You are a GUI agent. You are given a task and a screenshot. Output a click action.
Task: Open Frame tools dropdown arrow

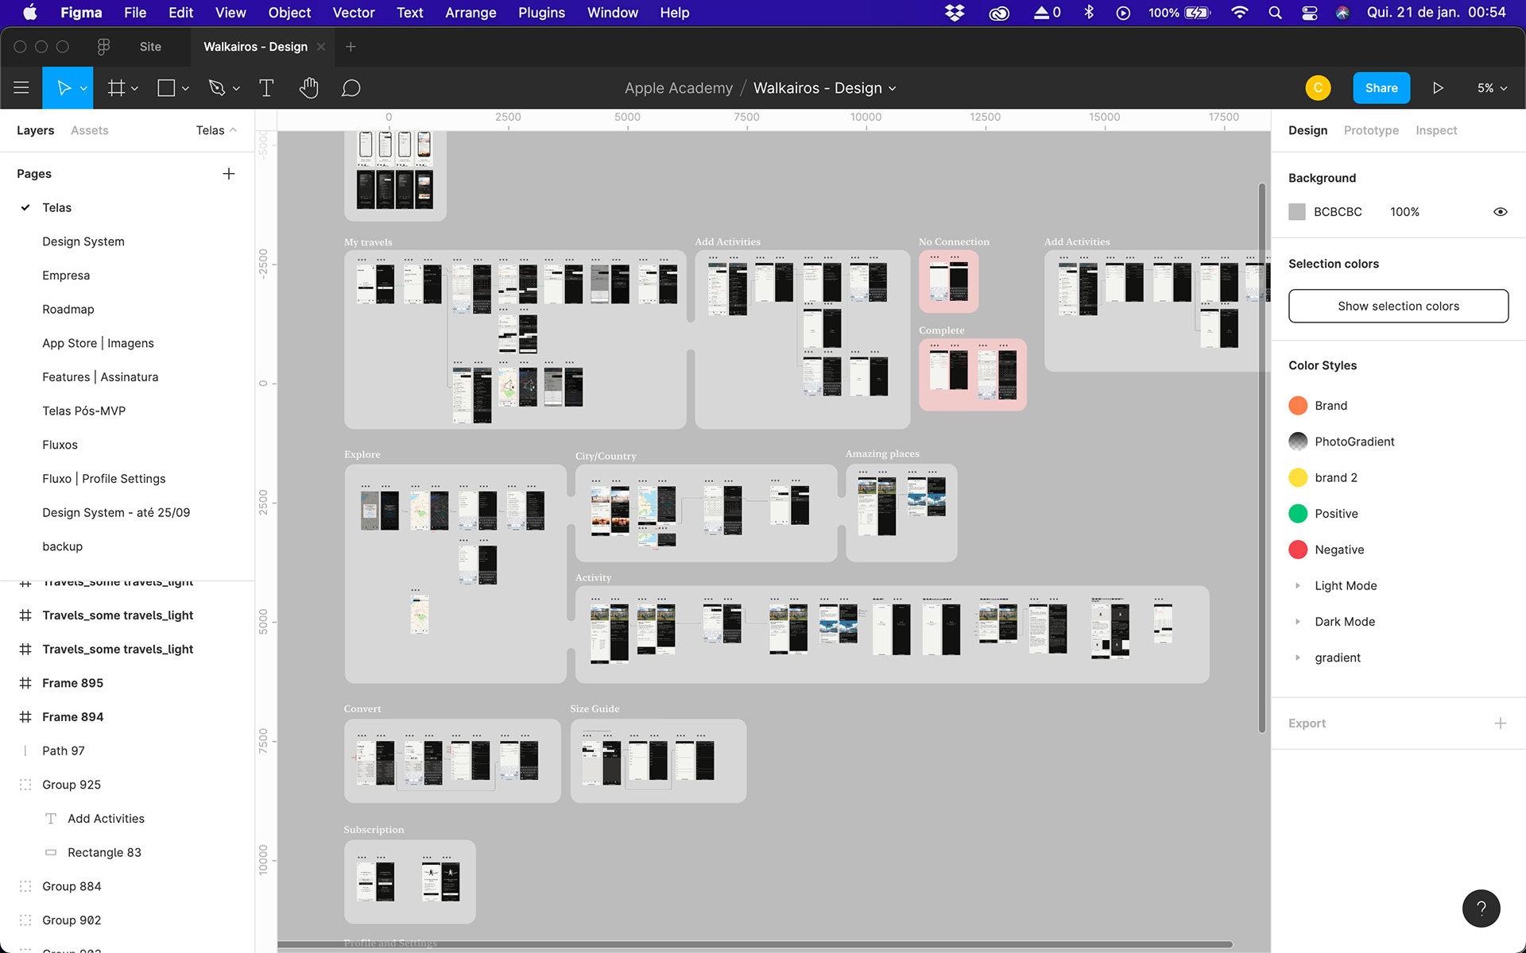click(x=135, y=88)
